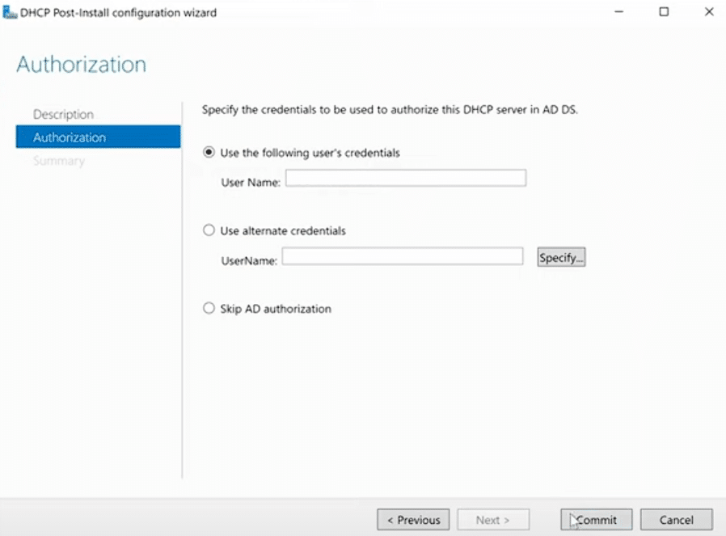Commit the DHCP authorization settings
Screen dimensions: 726x536
pyautogui.click(x=596, y=520)
